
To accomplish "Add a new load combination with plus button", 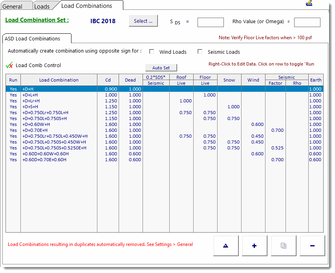I will tap(254, 246).
